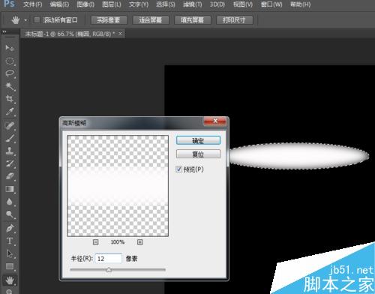The image size is (375, 294).
Task: Select the Eraser tool
Action: coord(10,176)
